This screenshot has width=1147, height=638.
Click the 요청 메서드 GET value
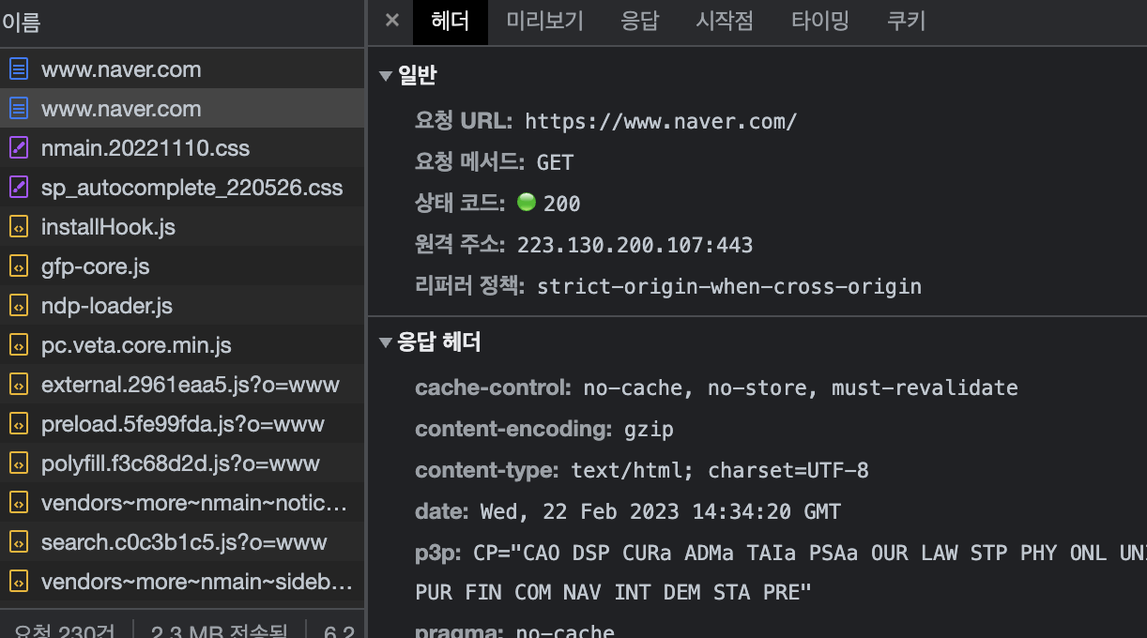click(x=555, y=162)
